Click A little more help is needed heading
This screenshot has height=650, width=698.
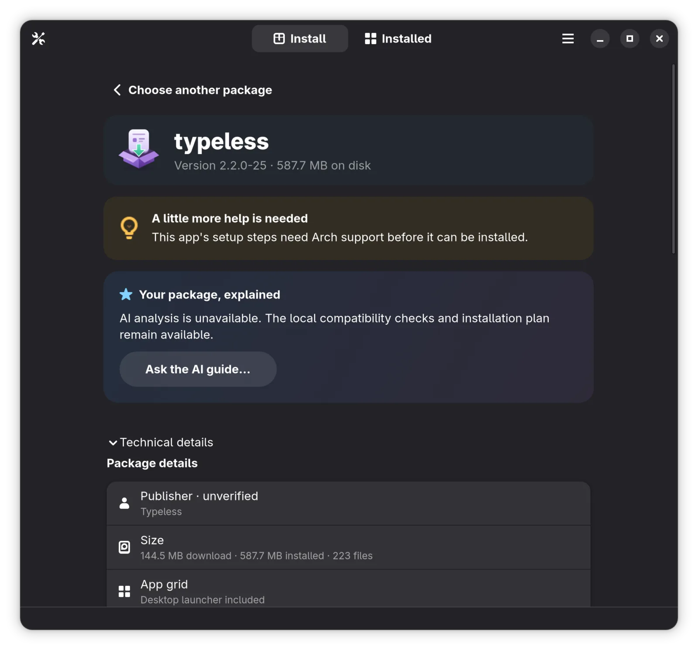click(230, 219)
